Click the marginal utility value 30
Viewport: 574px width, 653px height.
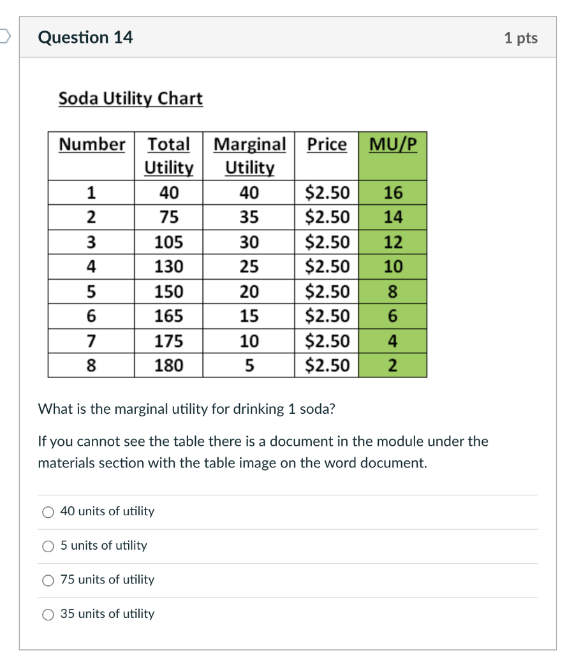(249, 242)
